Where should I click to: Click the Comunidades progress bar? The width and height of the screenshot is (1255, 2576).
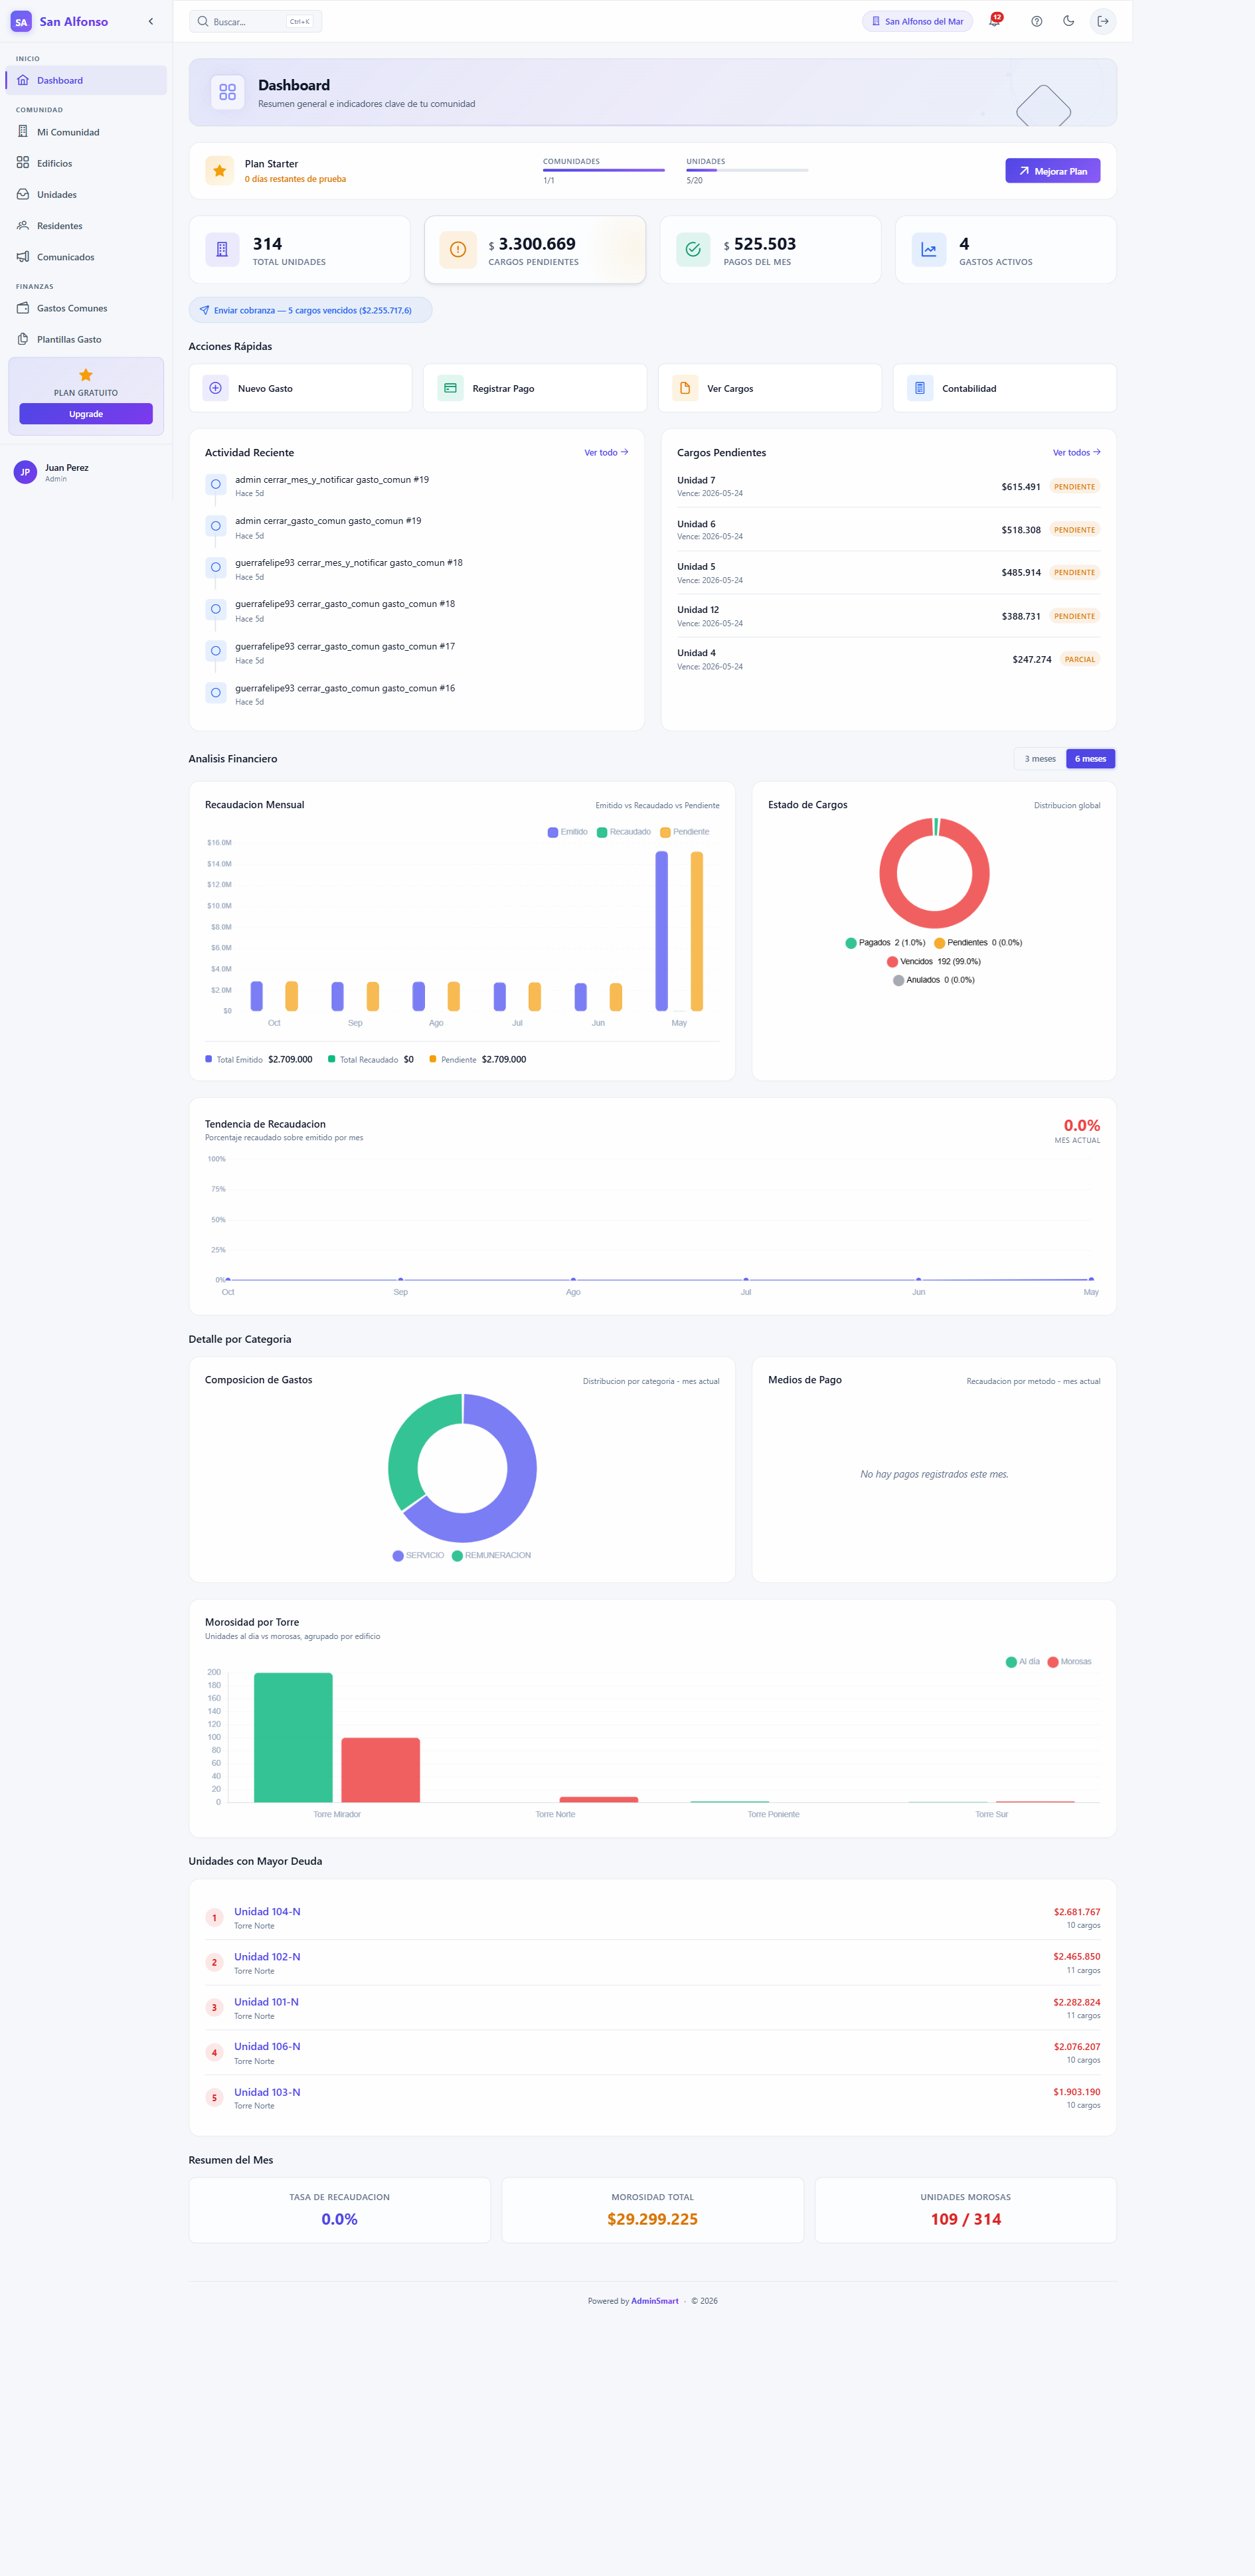pos(603,170)
